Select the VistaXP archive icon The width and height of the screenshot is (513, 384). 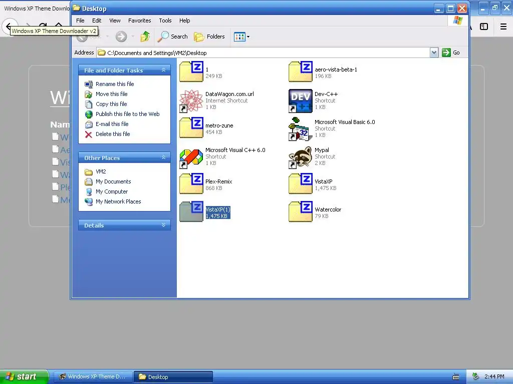pos(301,183)
